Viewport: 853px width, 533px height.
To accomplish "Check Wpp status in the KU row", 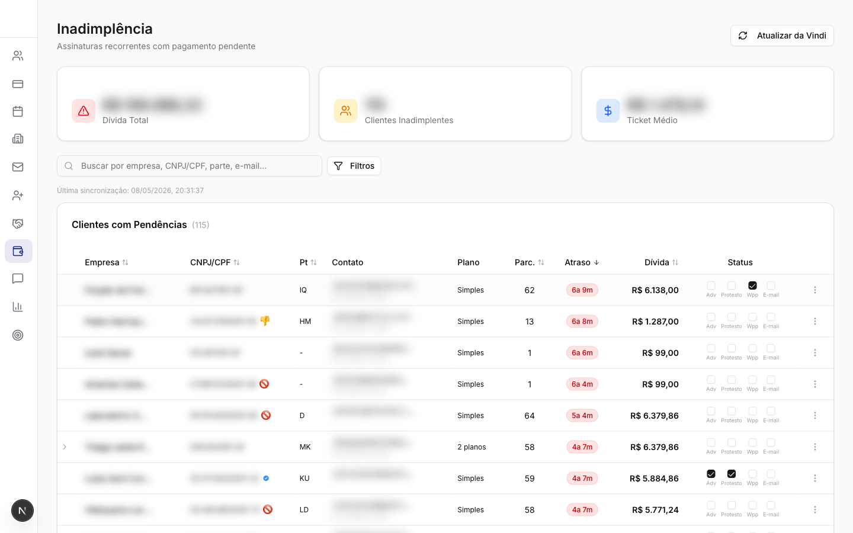I will point(752,474).
